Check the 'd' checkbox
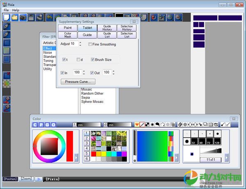 [78, 60]
